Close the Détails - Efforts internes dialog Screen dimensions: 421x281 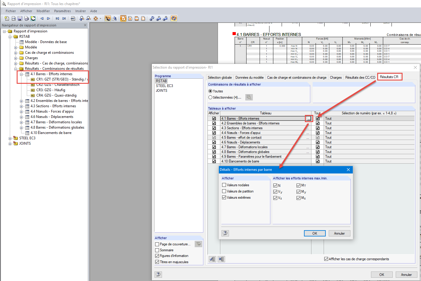click(x=348, y=170)
